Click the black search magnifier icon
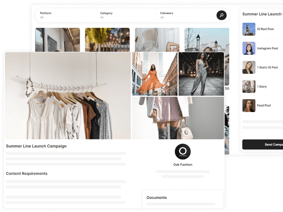Screen dimensions: 283x212 [221, 15]
